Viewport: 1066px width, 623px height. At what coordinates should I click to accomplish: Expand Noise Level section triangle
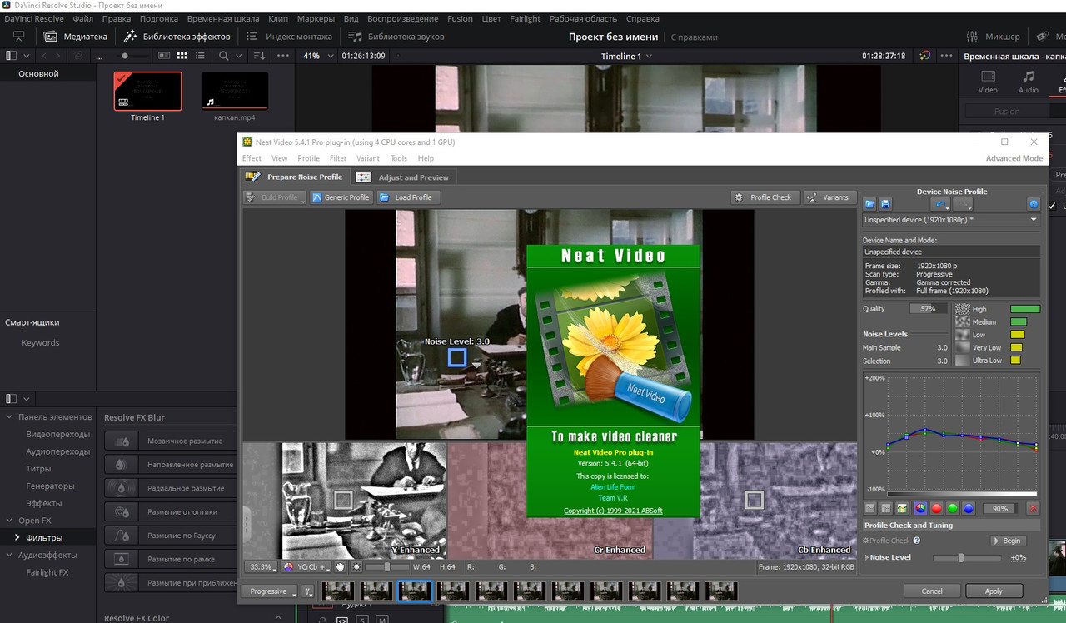coord(867,557)
